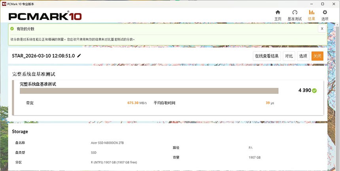Click the PCMark 10 title bar app icon
The image size is (340, 171).
click(x=4, y=4)
